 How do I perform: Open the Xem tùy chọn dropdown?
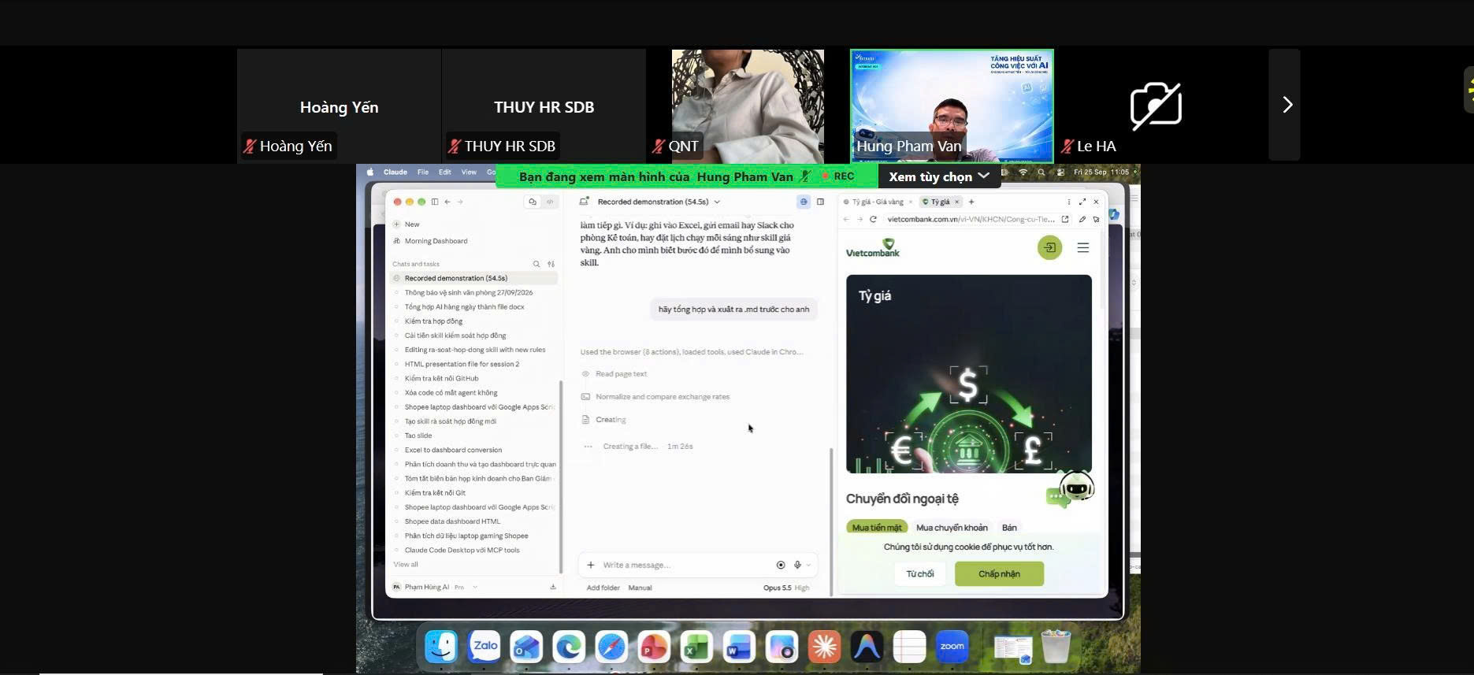[x=939, y=176]
